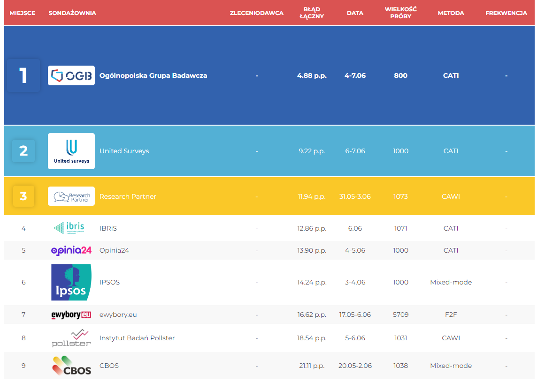Open the Instytut Badań Pollster name
The height and width of the screenshot is (382, 545).
click(x=137, y=338)
